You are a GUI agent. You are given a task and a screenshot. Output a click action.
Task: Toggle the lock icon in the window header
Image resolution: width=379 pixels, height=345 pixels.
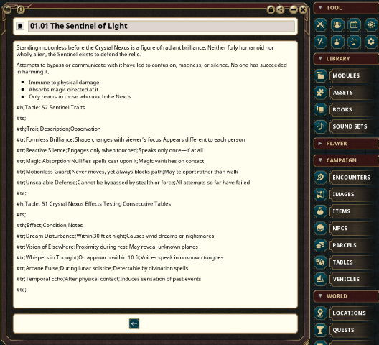tap(271, 9)
